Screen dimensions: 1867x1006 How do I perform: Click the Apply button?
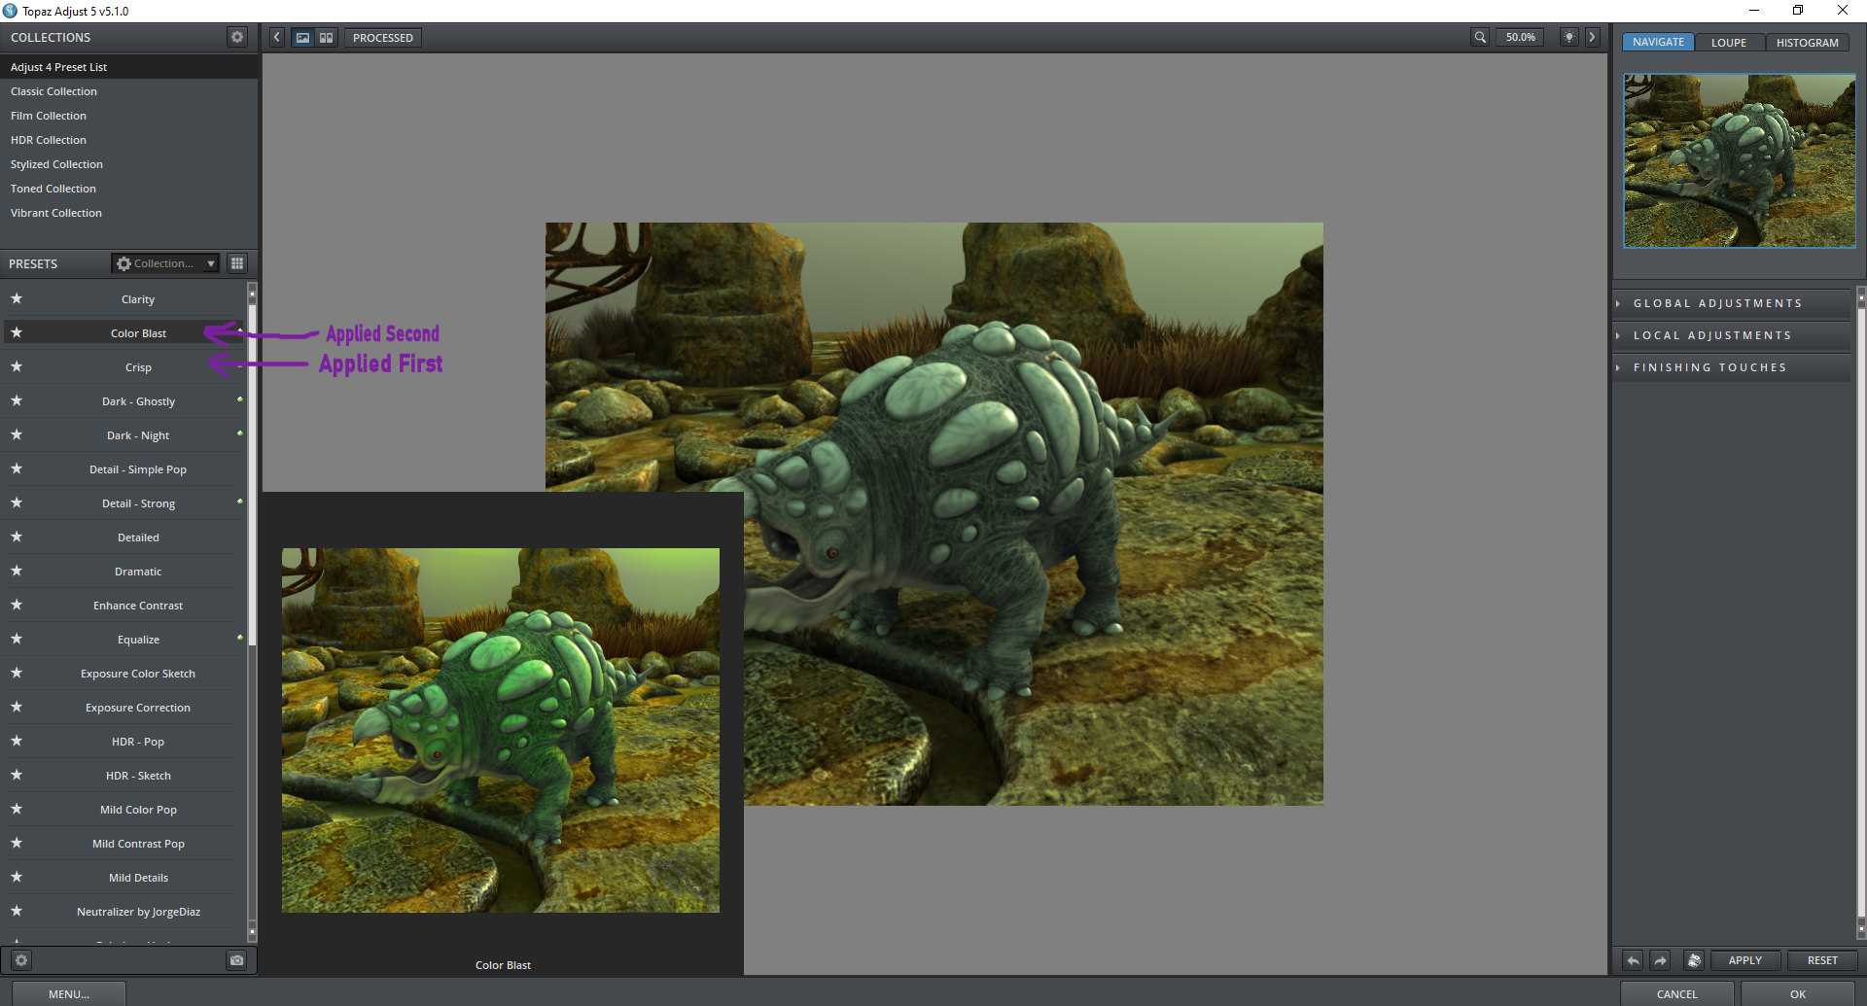[1745, 960]
